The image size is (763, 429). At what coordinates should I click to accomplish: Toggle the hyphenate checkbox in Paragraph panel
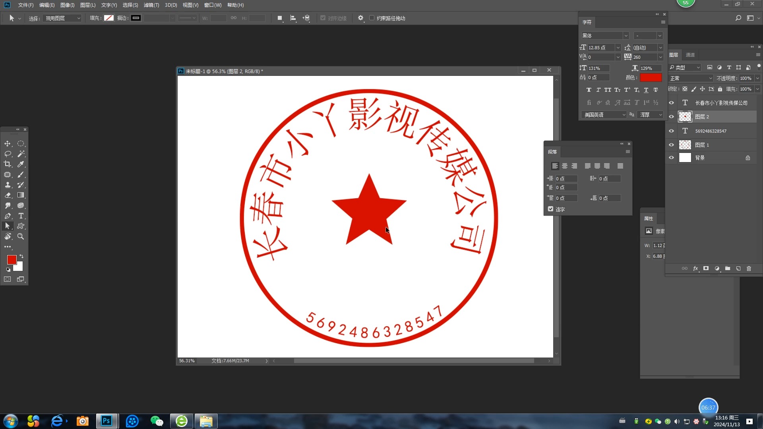point(551,209)
